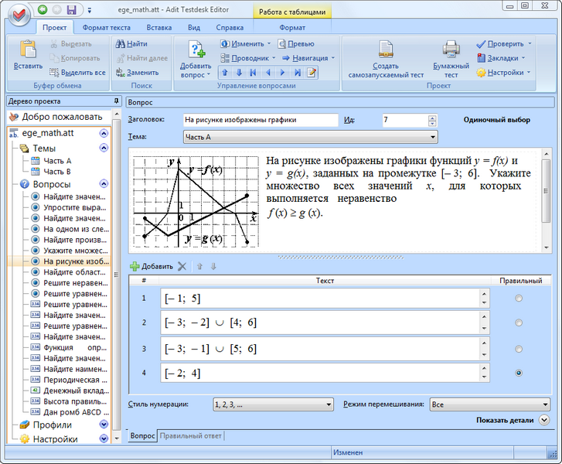Mark answer 1 as correct

click(518, 298)
